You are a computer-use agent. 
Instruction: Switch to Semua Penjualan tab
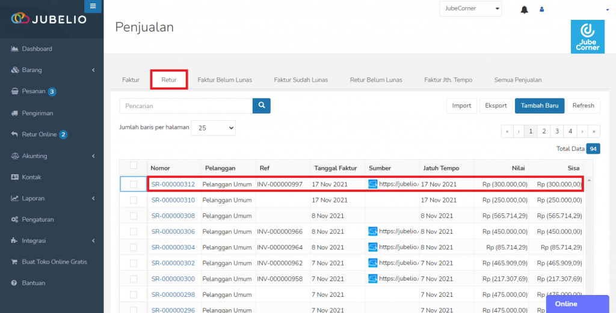[x=518, y=80]
